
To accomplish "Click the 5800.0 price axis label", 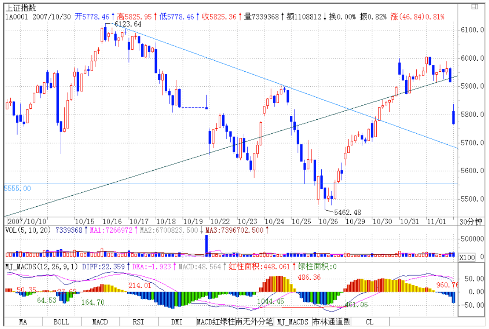I will coord(472,115).
